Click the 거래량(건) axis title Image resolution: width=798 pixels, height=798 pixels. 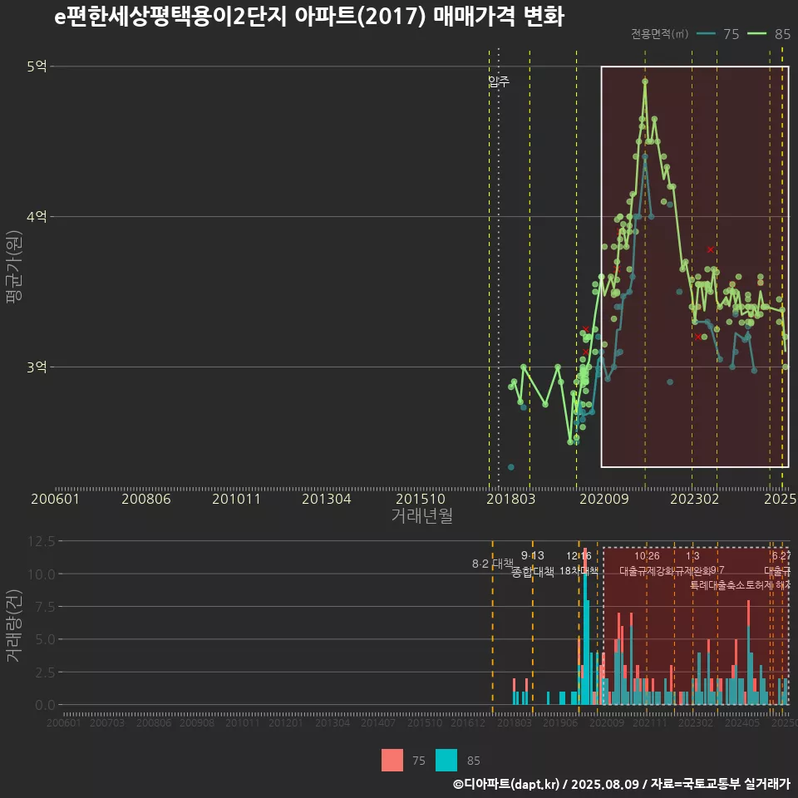click(x=14, y=625)
